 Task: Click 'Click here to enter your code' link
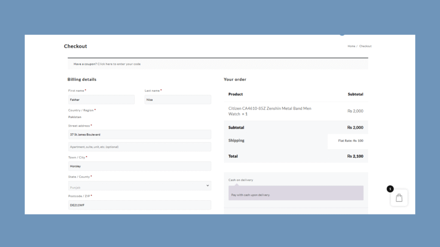point(119,64)
